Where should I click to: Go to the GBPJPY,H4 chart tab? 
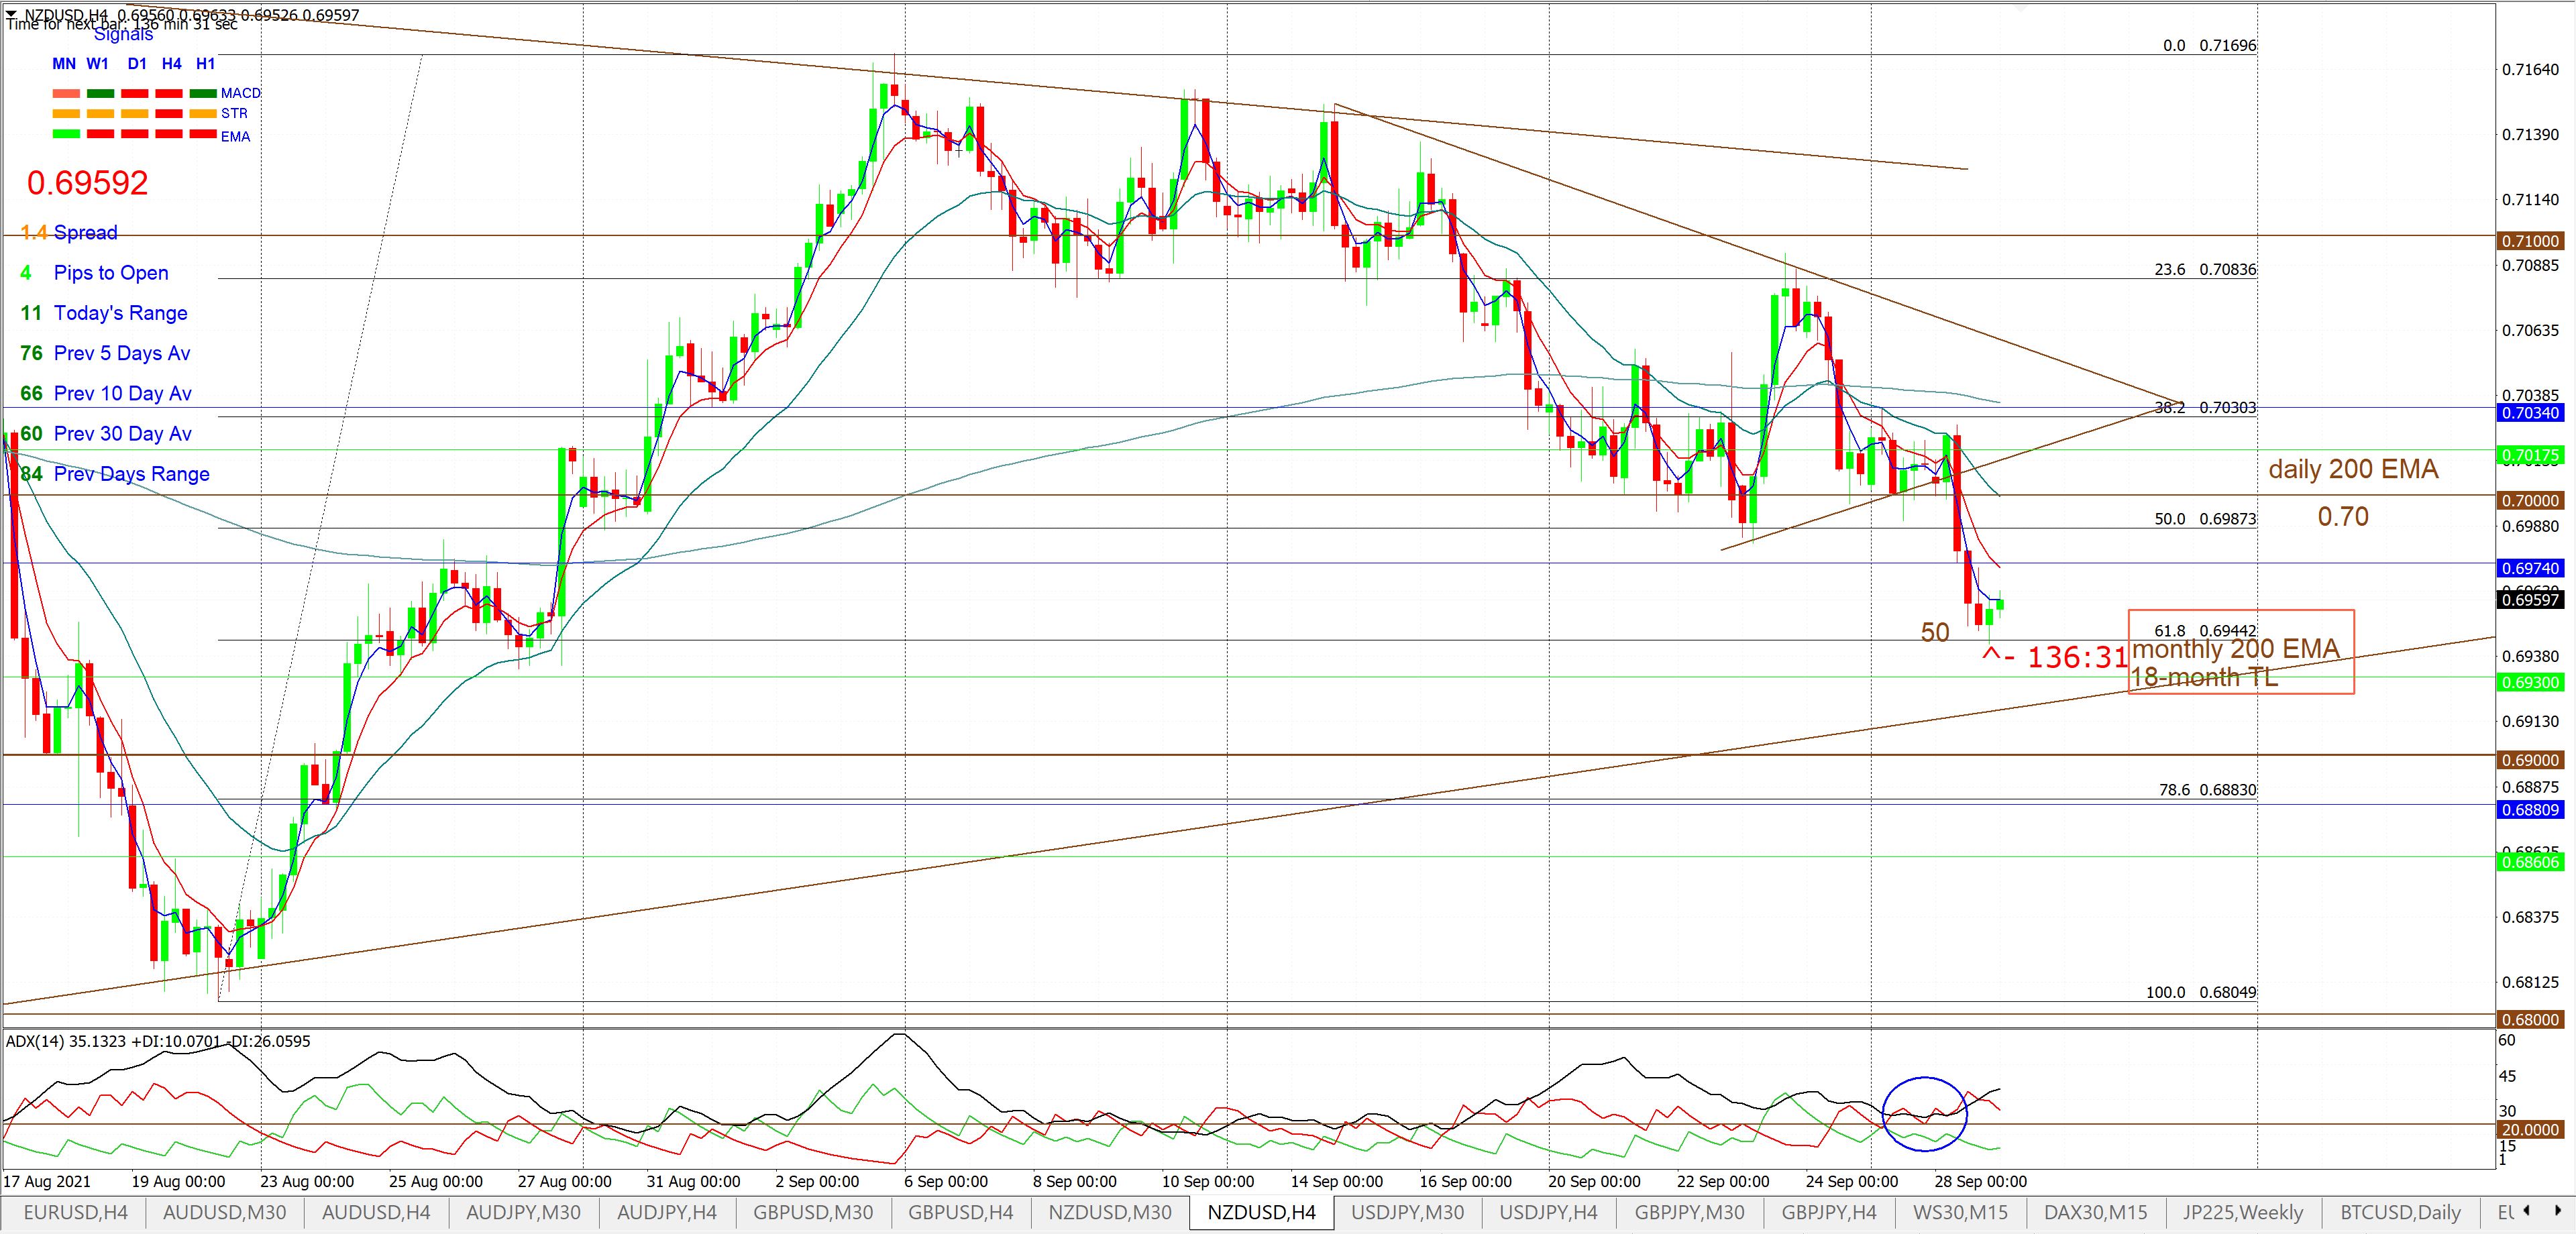point(1829,1212)
